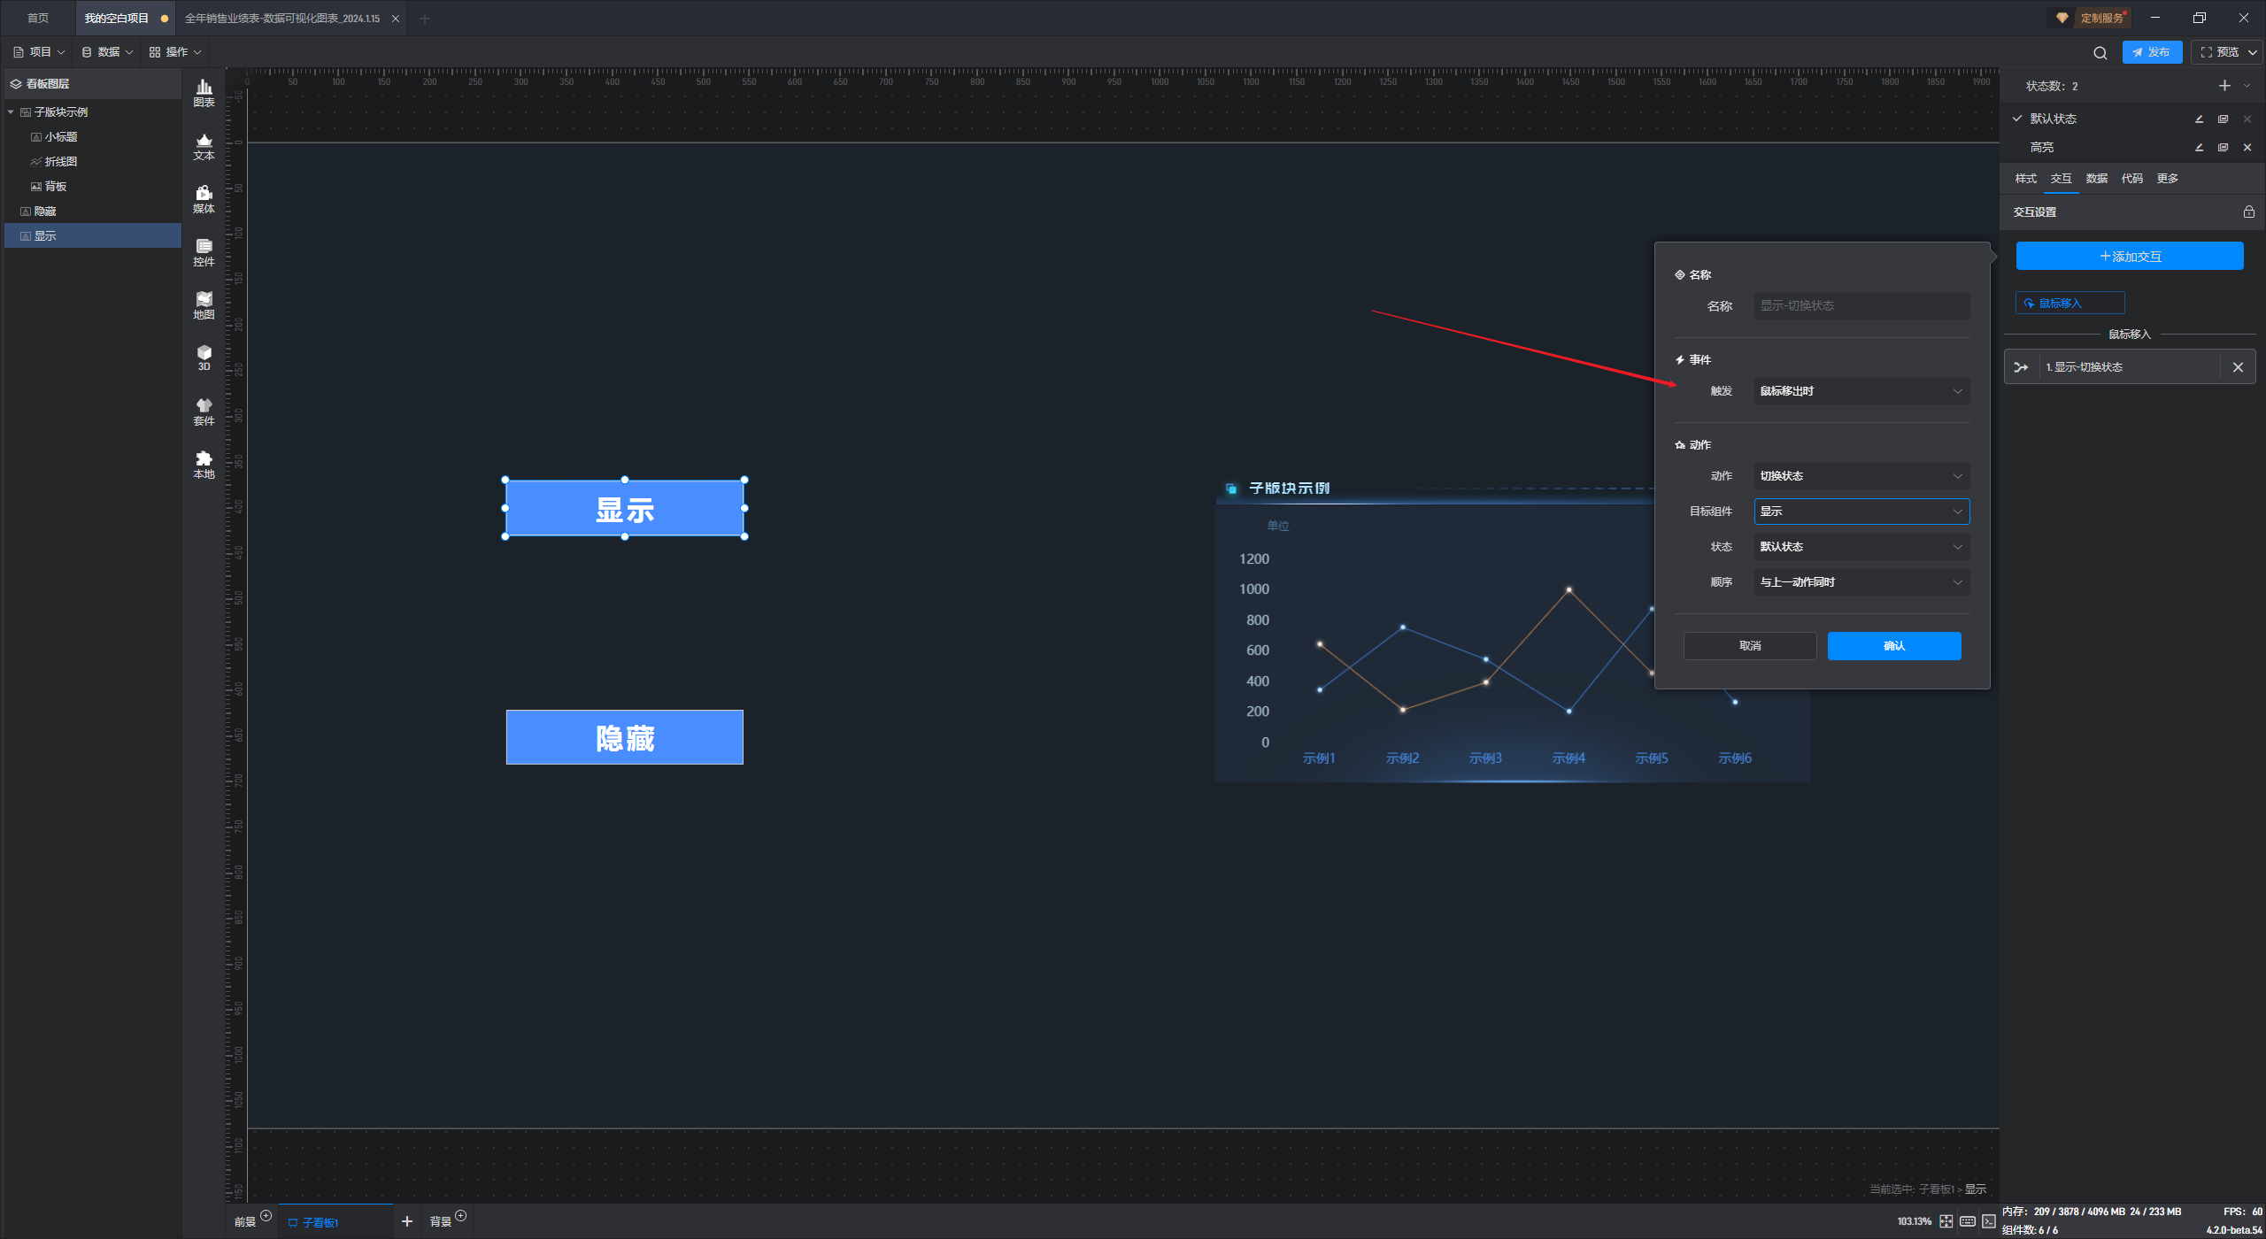Open the 地图 map components panel

point(204,304)
